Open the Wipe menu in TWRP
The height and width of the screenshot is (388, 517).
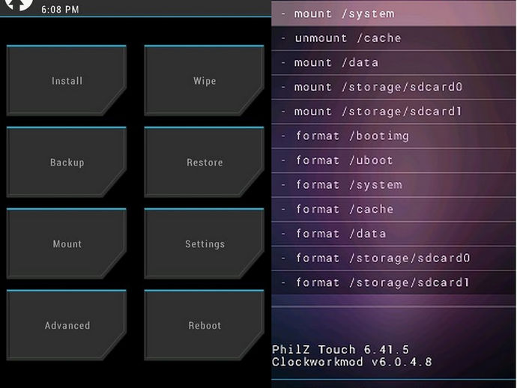204,80
